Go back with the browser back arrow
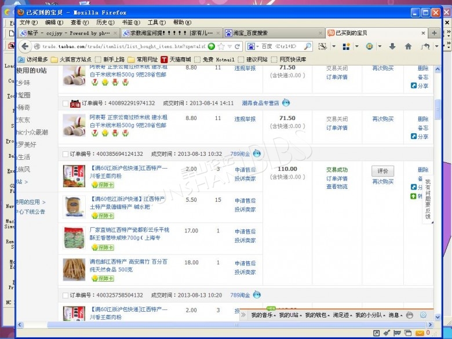The width and height of the screenshot is (452, 339). [25, 46]
